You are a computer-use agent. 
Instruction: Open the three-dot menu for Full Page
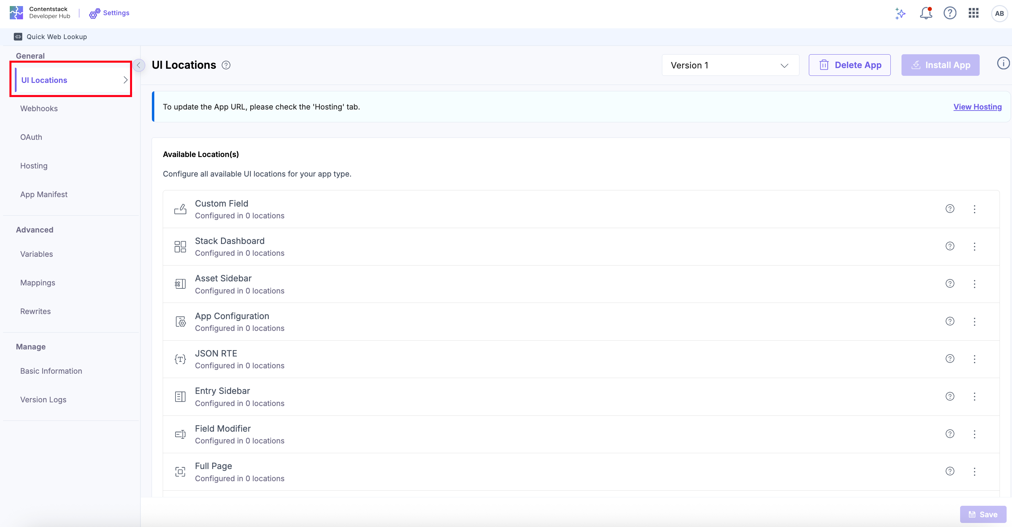click(974, 472)
